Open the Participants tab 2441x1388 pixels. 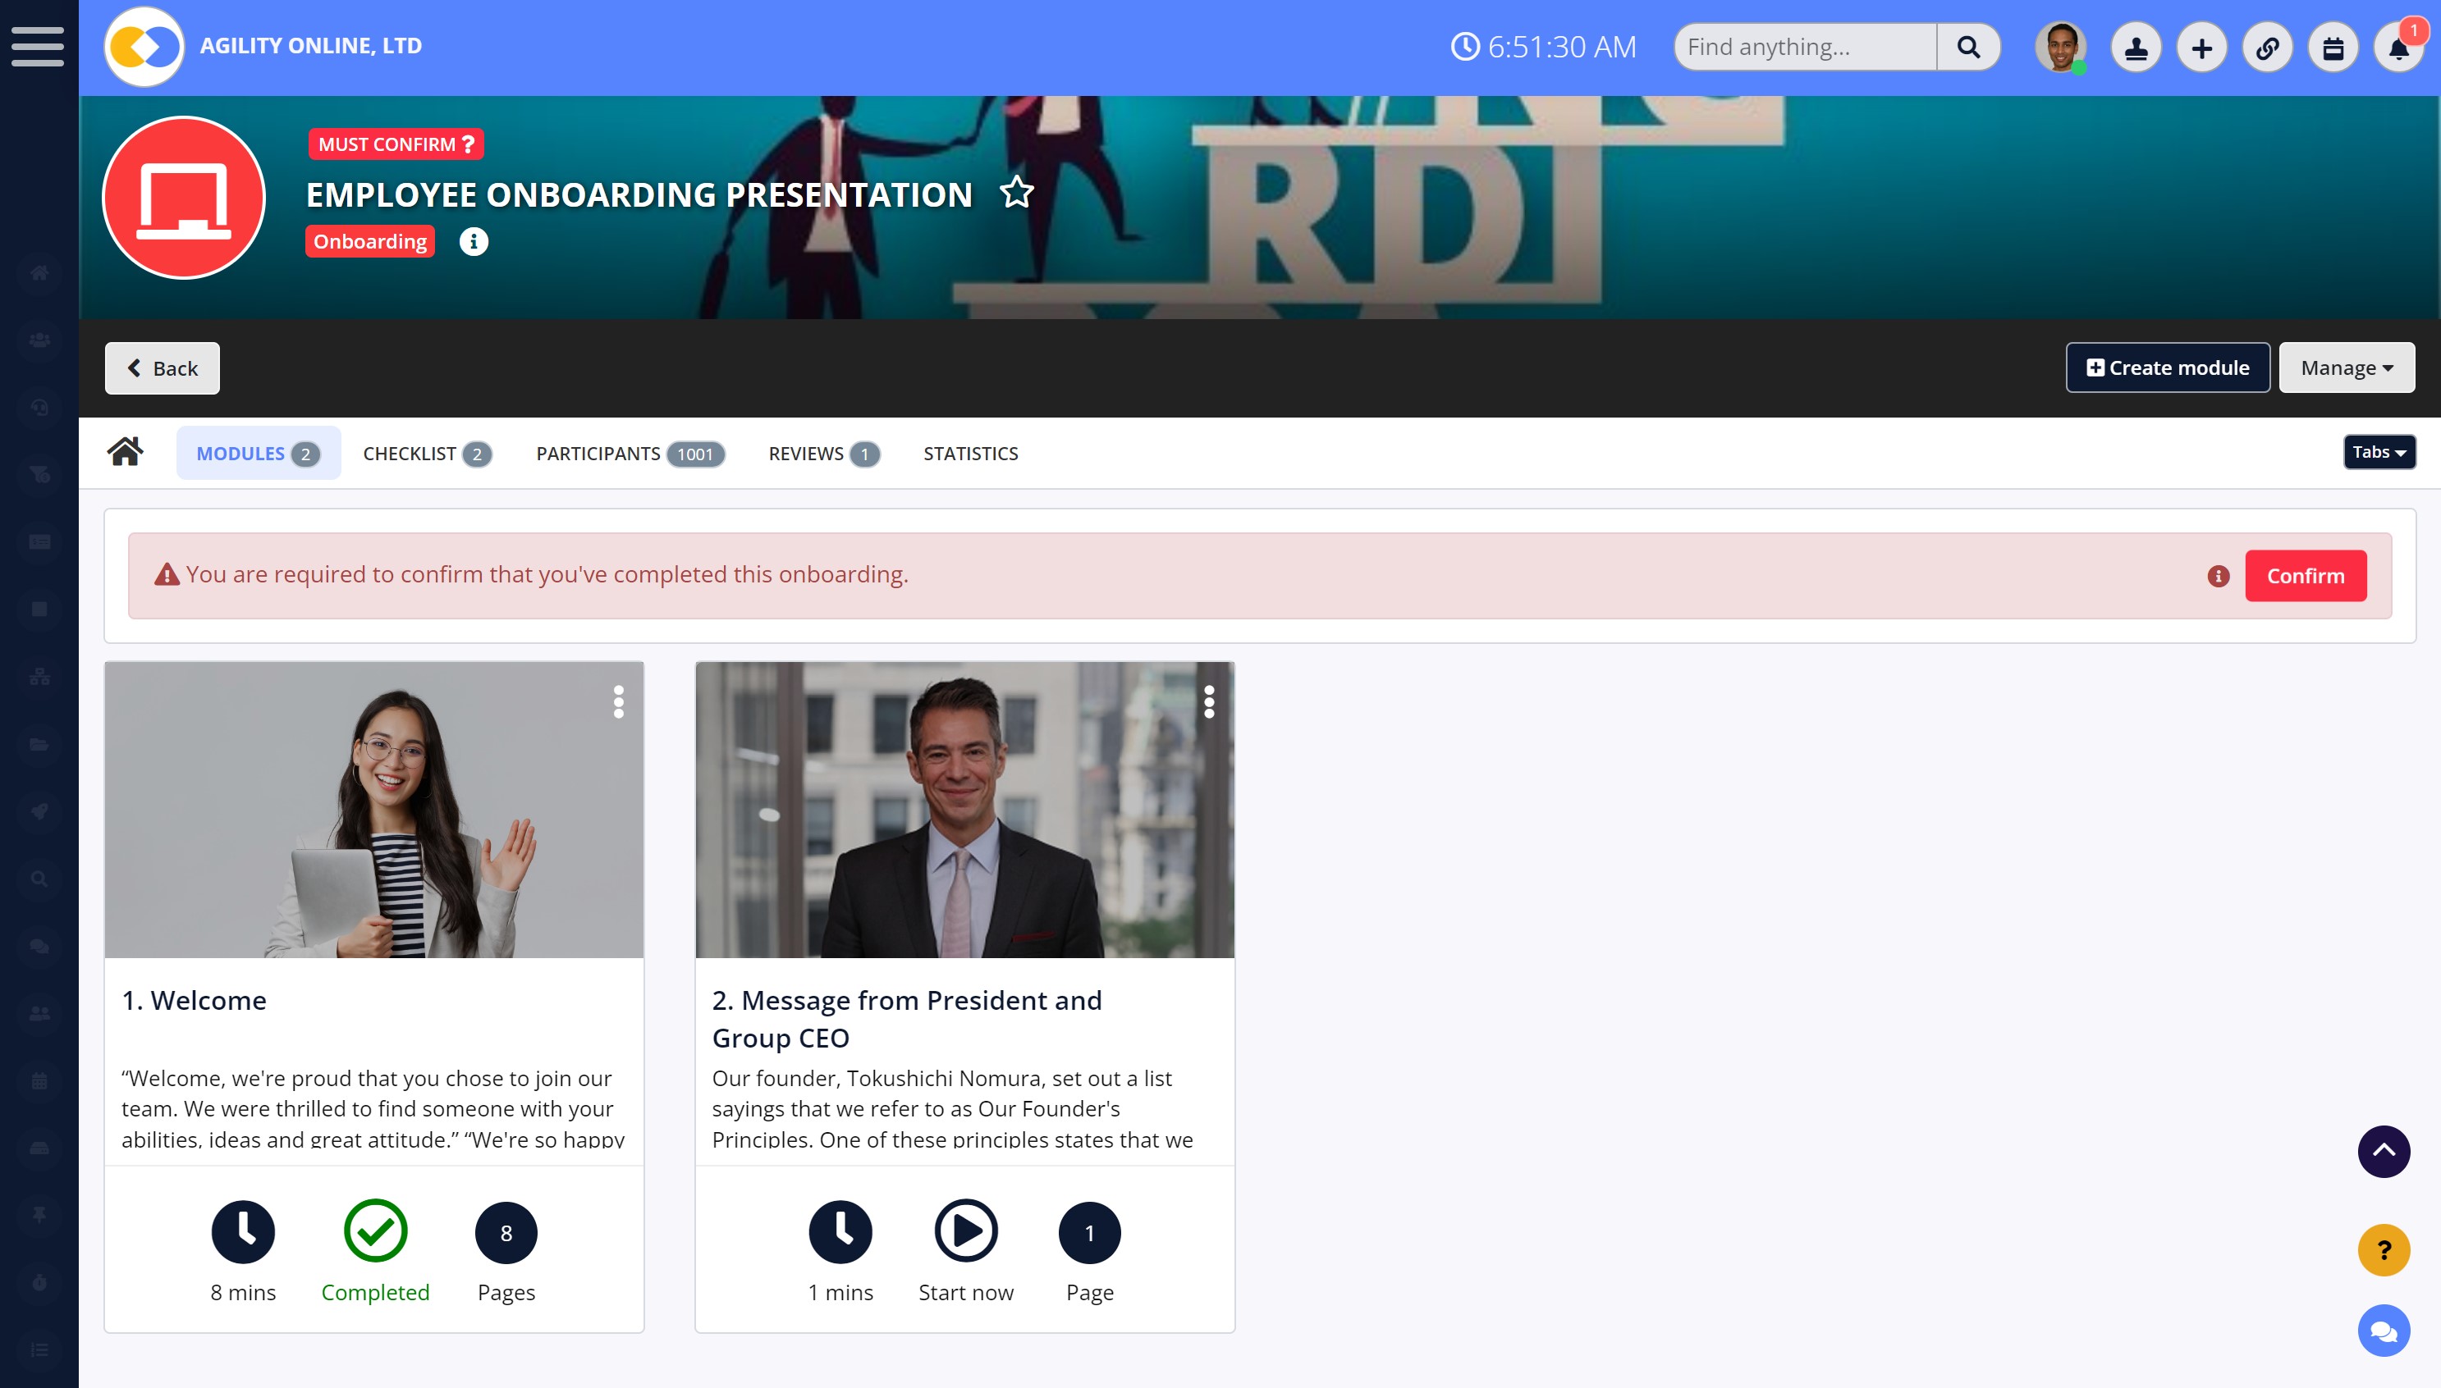630,454
